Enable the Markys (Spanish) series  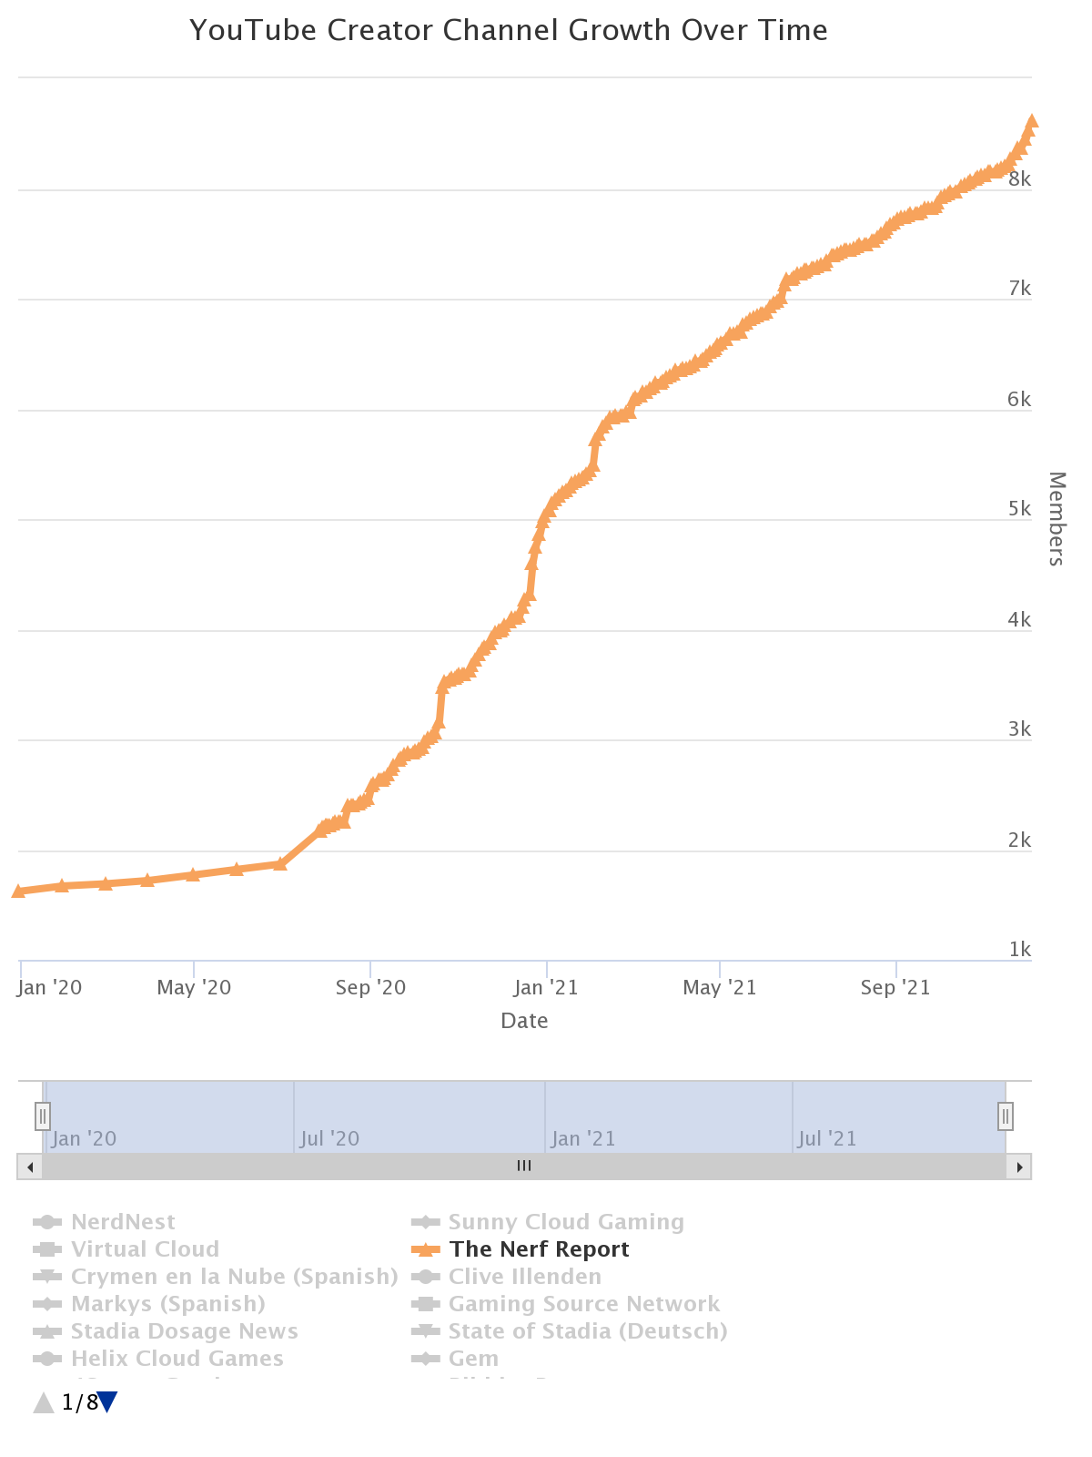[167, 1304]
